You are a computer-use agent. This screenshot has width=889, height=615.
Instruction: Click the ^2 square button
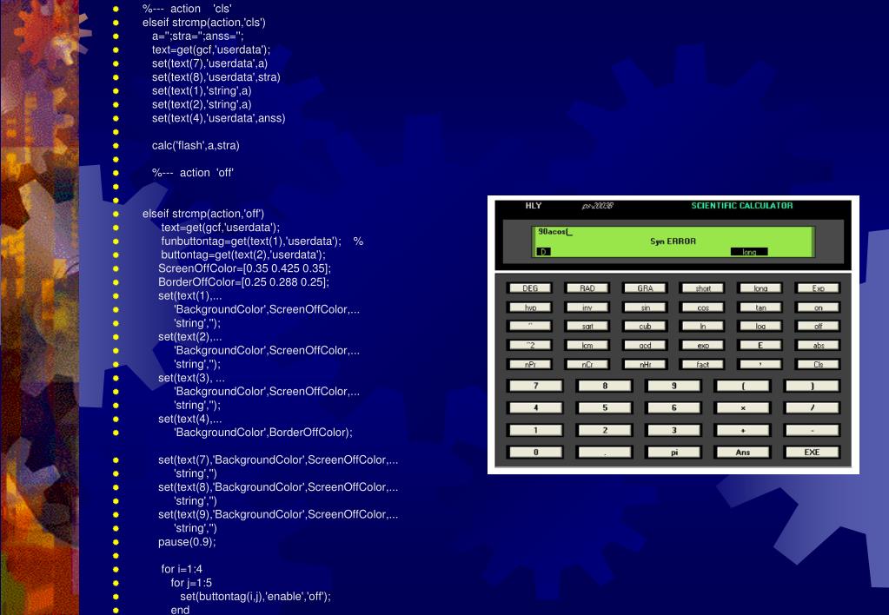click(530, 345)
